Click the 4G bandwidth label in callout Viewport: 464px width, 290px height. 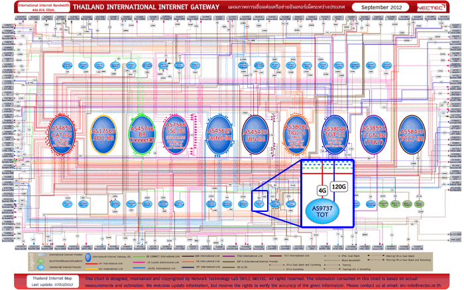pyautogui.click(x=322, y=191)
